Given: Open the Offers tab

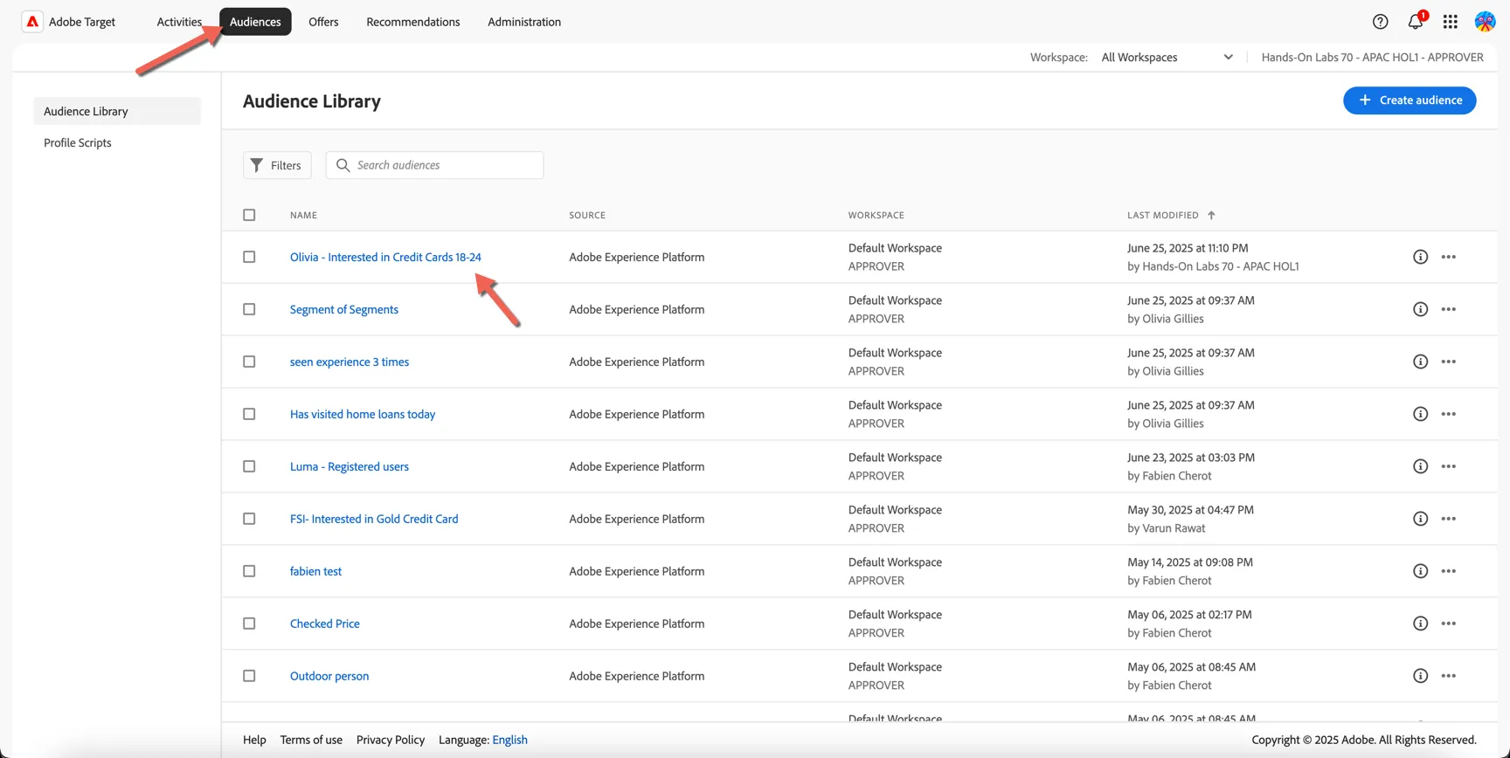Looking at the screenshot, I should (323, 22).
